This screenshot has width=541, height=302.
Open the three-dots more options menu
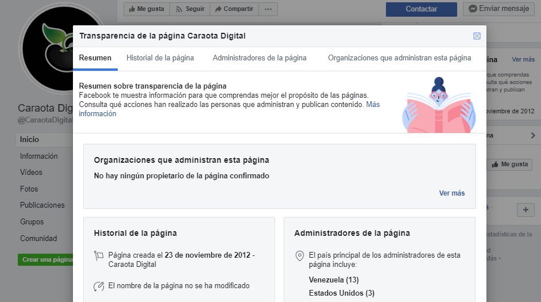click(x=268, y=9)
